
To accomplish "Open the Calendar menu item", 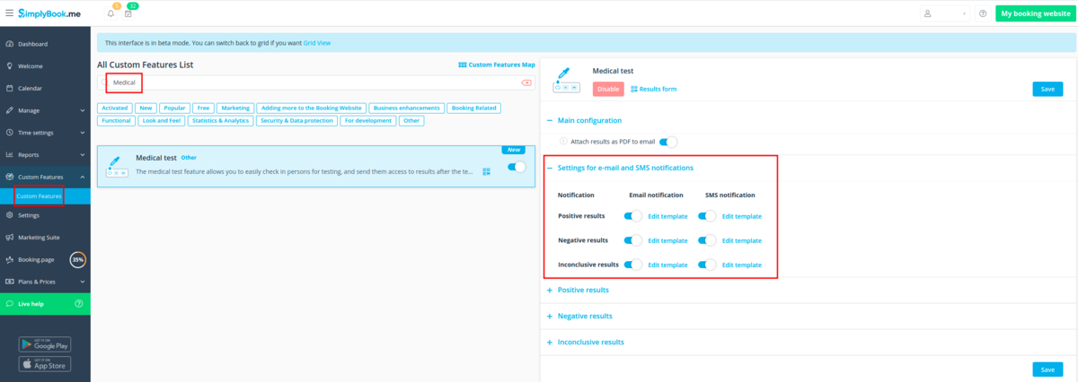I will pos(31,88).
